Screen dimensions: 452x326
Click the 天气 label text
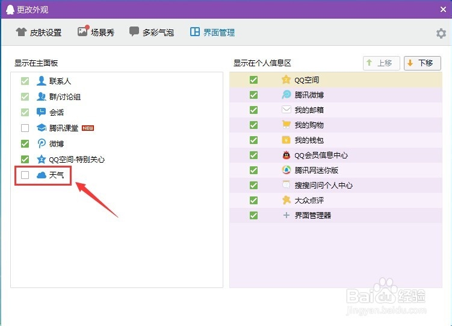click(57, 175)
